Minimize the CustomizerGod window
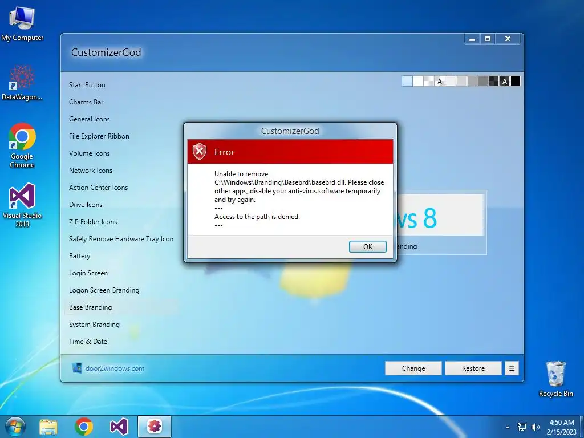 tap(472, 39)
